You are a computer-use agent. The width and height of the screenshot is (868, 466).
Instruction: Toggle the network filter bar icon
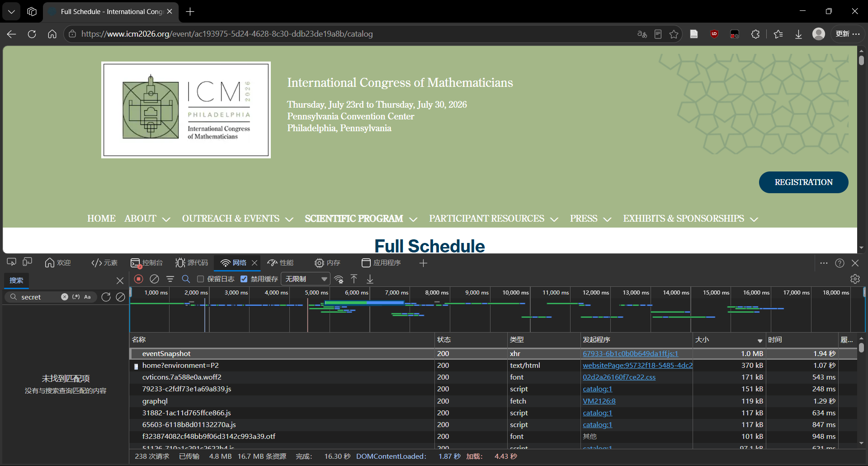point(170,279)
